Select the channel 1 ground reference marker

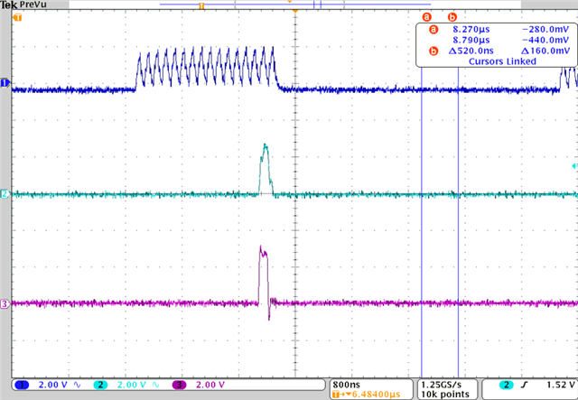pyautogui.click(x=5, y=83)
